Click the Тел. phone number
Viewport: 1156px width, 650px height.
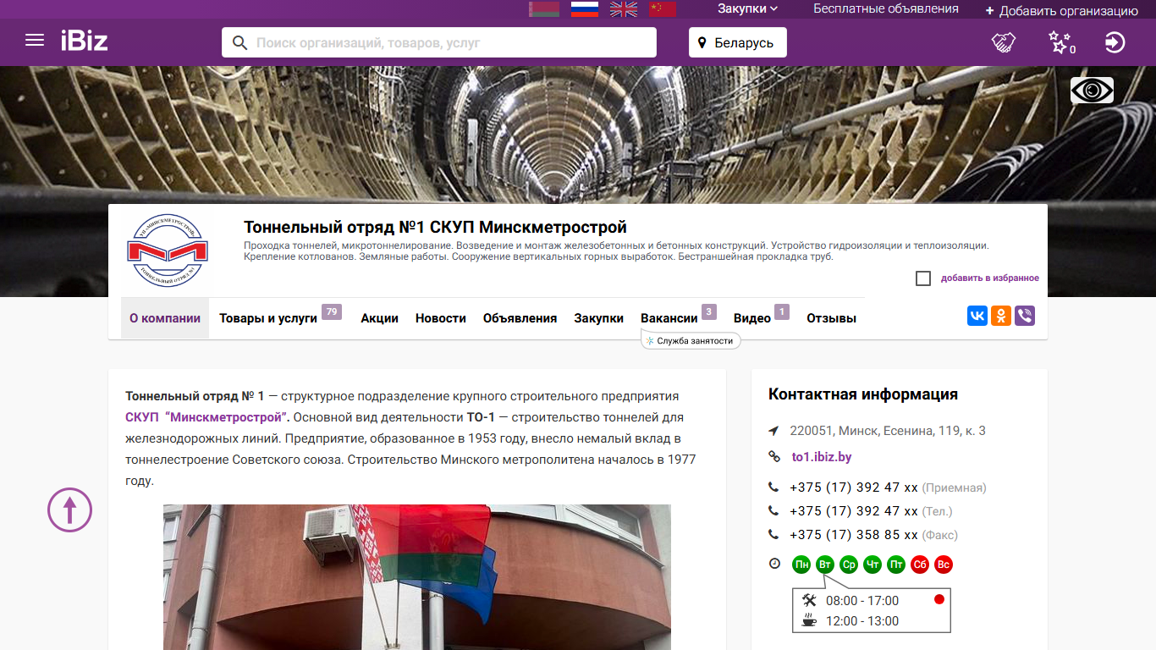[854, 511]
